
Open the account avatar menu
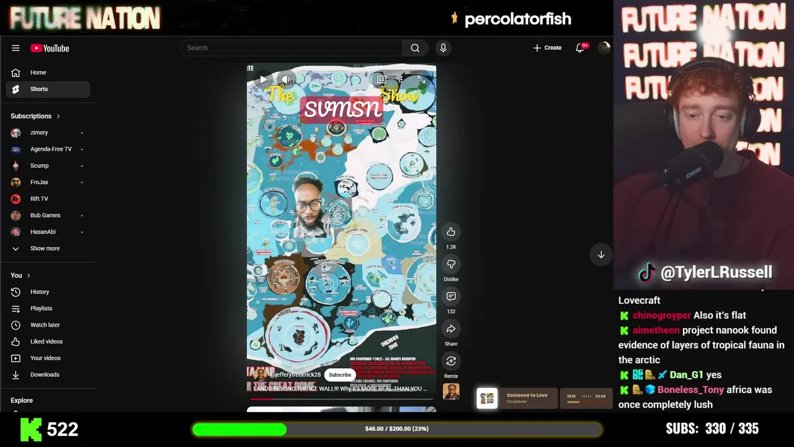pyautogui.click(x=604, y=48)
